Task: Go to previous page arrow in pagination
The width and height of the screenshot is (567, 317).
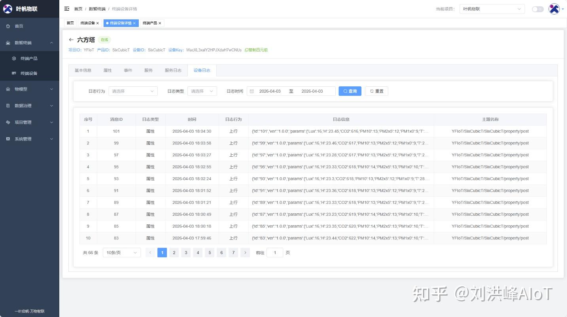Action: (150, 252)
